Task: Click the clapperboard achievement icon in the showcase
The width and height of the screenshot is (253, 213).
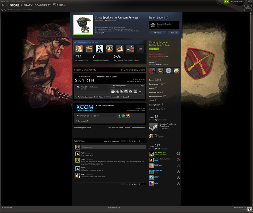Action: 89,49
